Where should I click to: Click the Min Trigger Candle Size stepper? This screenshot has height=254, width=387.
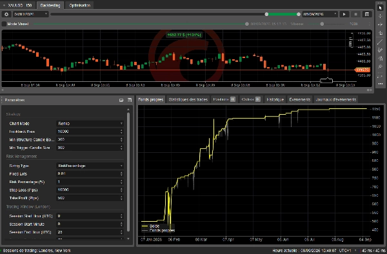coord(121,148)
